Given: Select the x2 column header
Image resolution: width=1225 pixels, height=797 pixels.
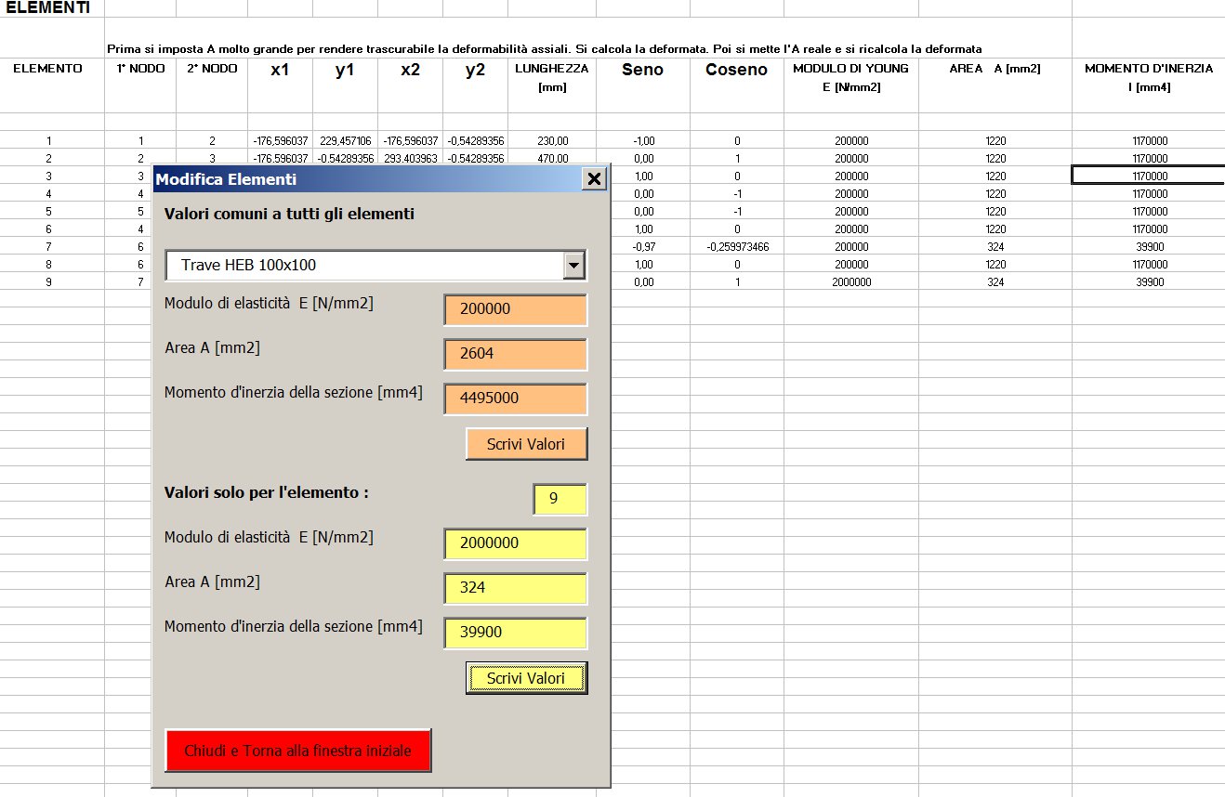Looking at the screenshot, I should (410, 86).
